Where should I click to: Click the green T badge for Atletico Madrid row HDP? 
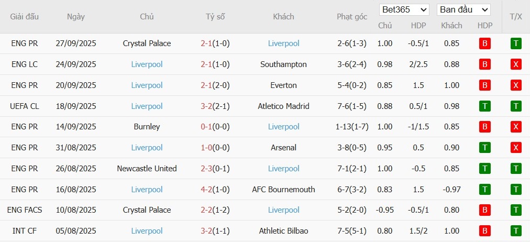pyautogui.click(x=485, y=106)
